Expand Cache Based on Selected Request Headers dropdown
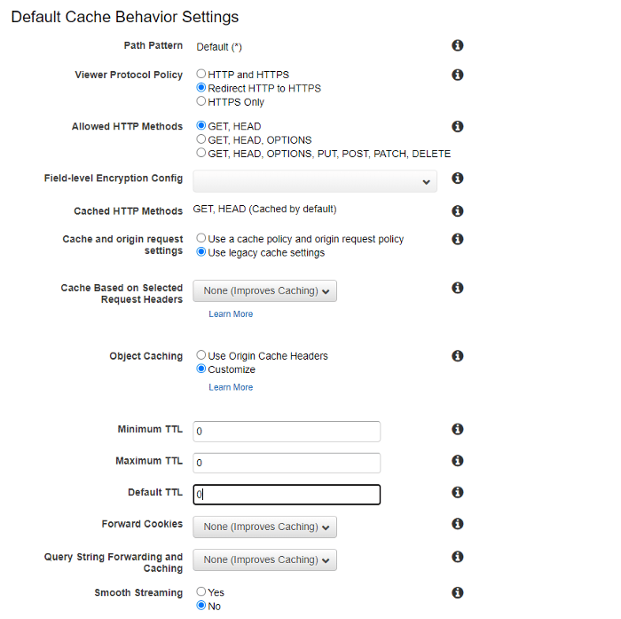Screen dimensions: 621x619 click(x=264, y=291)
